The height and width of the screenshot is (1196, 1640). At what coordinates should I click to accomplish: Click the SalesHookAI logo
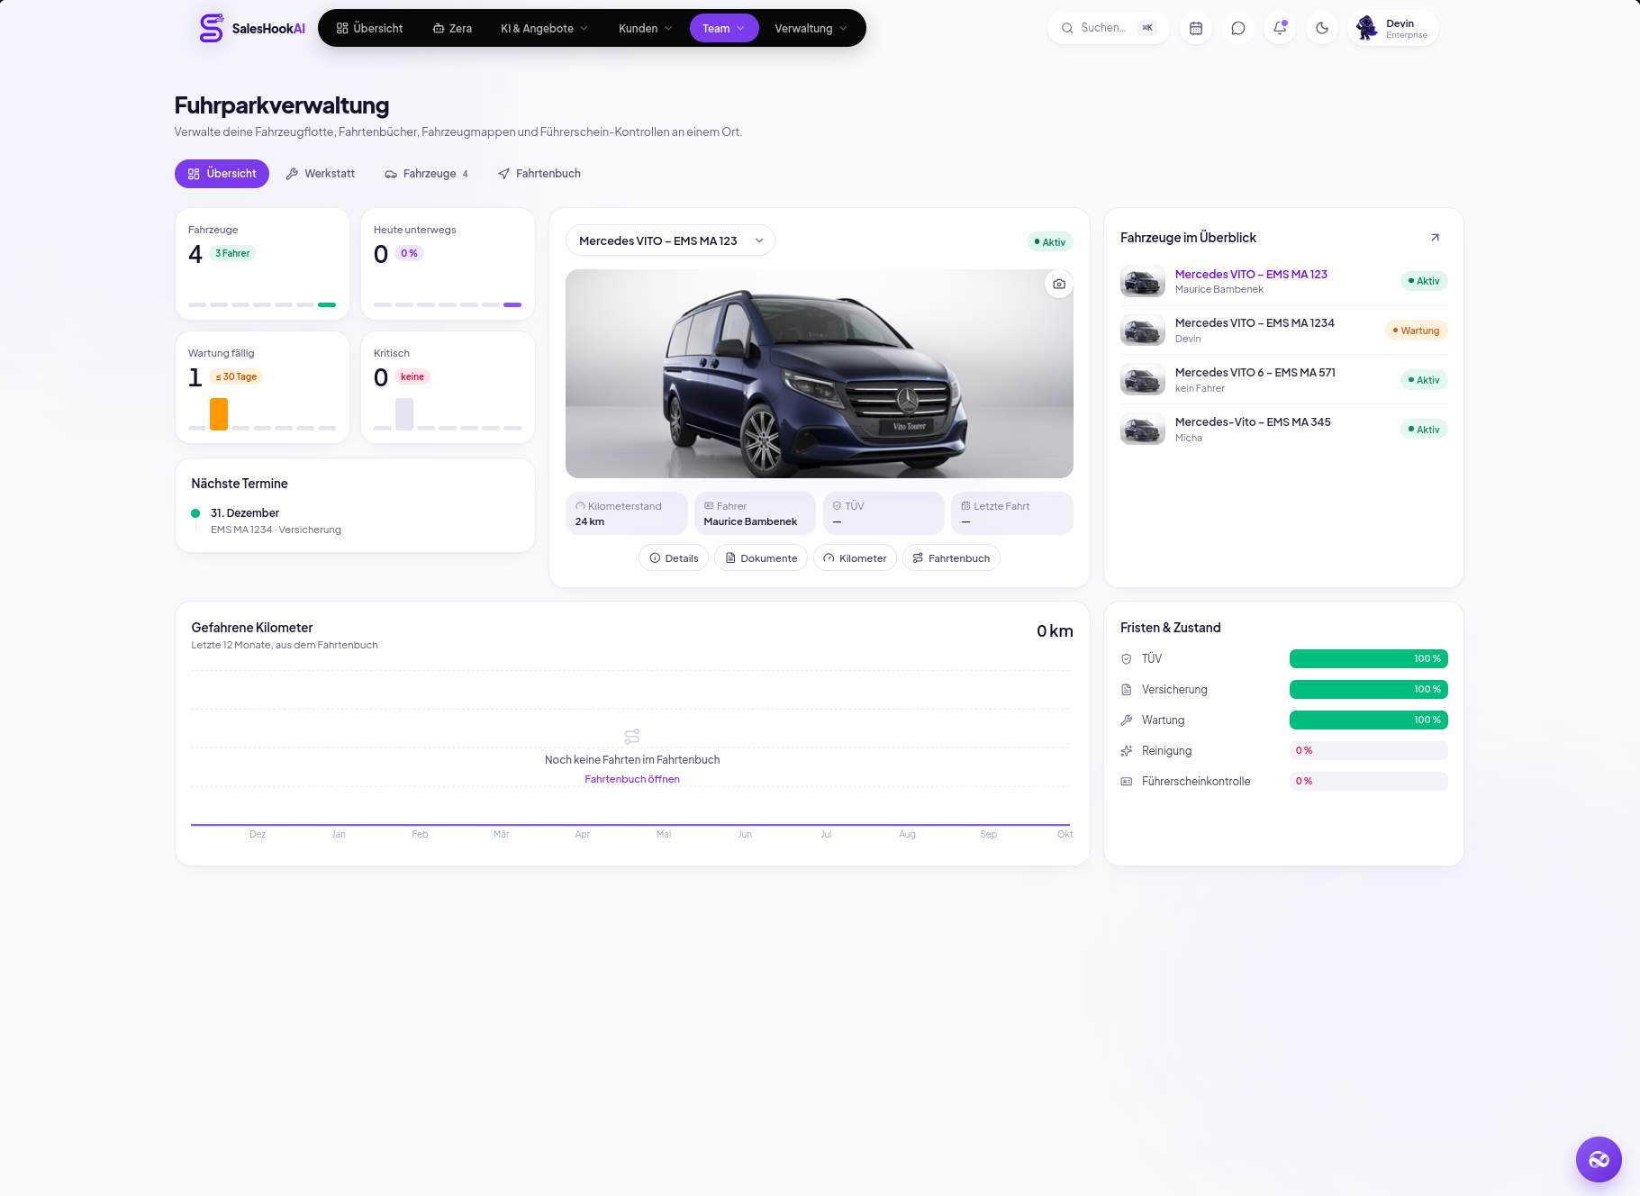252,28
